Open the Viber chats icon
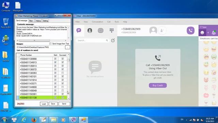This screenshot has width=218, height=123. pos(79,30)
